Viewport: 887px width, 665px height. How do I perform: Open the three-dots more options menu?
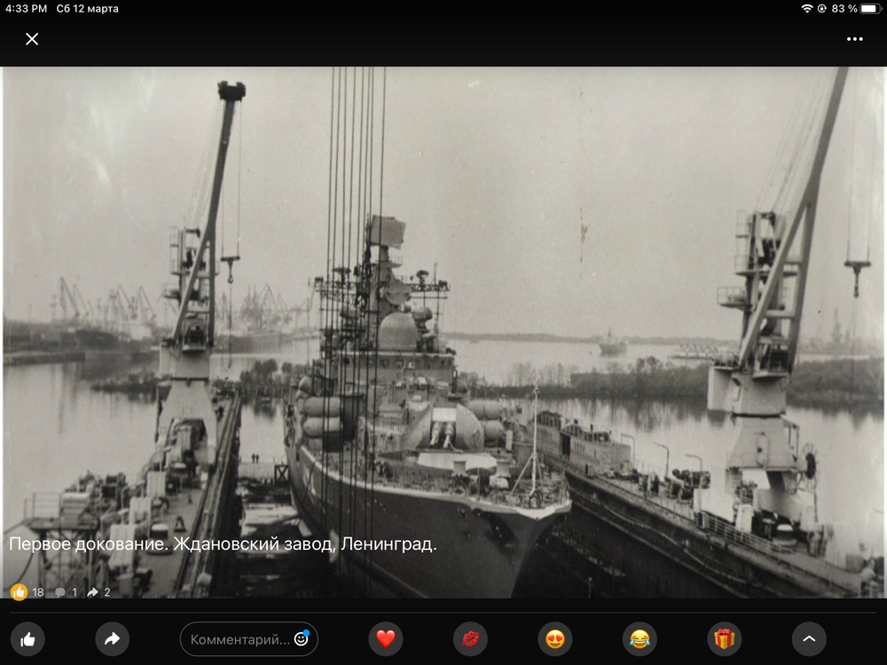854,39
